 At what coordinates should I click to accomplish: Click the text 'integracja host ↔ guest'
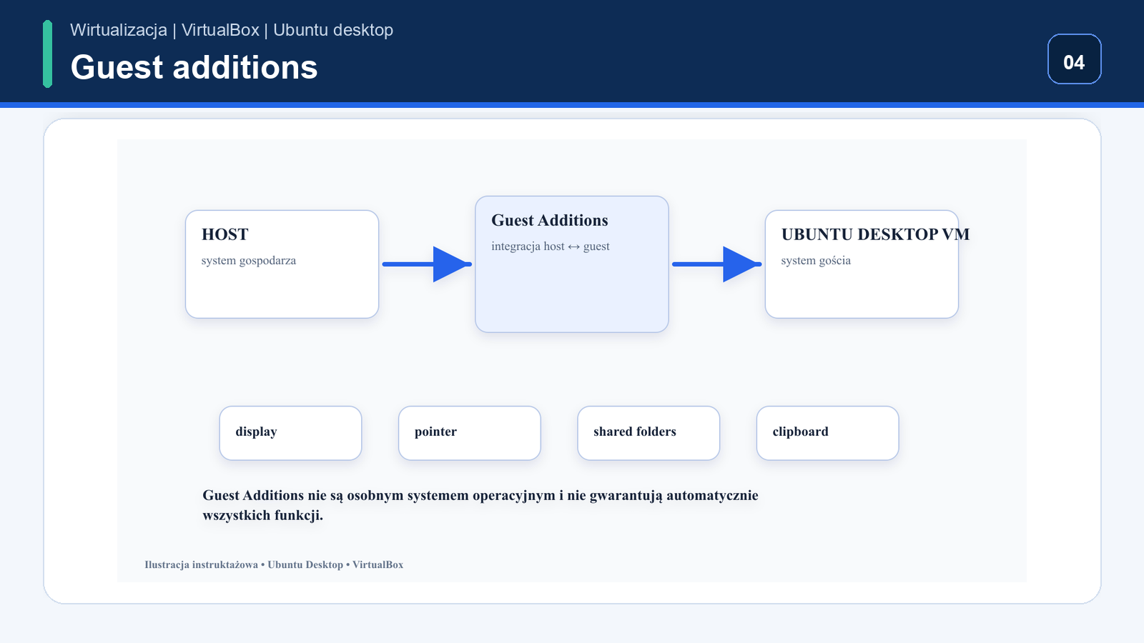coord(551,246)
